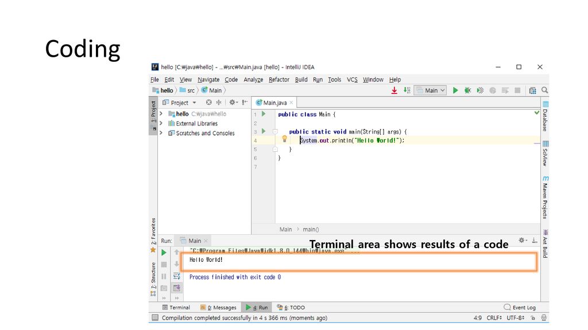Click the hello breadcrumb in navigation bar
Screen dimensions: 588x330
click(163, 90)
